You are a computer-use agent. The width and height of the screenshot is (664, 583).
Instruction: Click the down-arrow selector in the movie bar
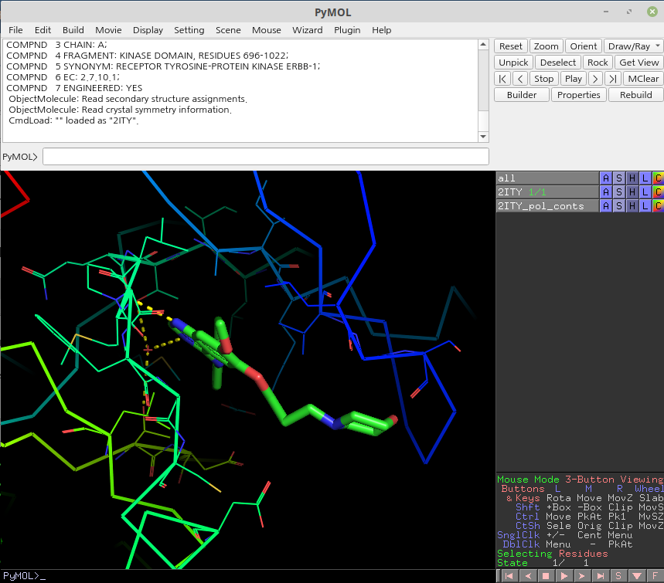coord(638,575)
